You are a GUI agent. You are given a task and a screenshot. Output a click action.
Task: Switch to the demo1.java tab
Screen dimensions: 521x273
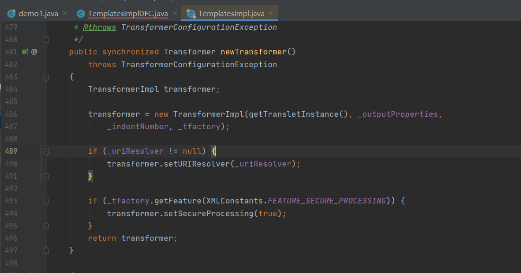click(x=38, y=14)
